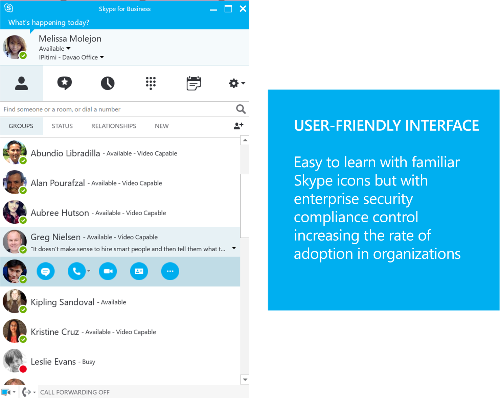Open the Contacts view icon
Image resolution: width=500 pixels, height=398 pixels.
coord(21,83)
